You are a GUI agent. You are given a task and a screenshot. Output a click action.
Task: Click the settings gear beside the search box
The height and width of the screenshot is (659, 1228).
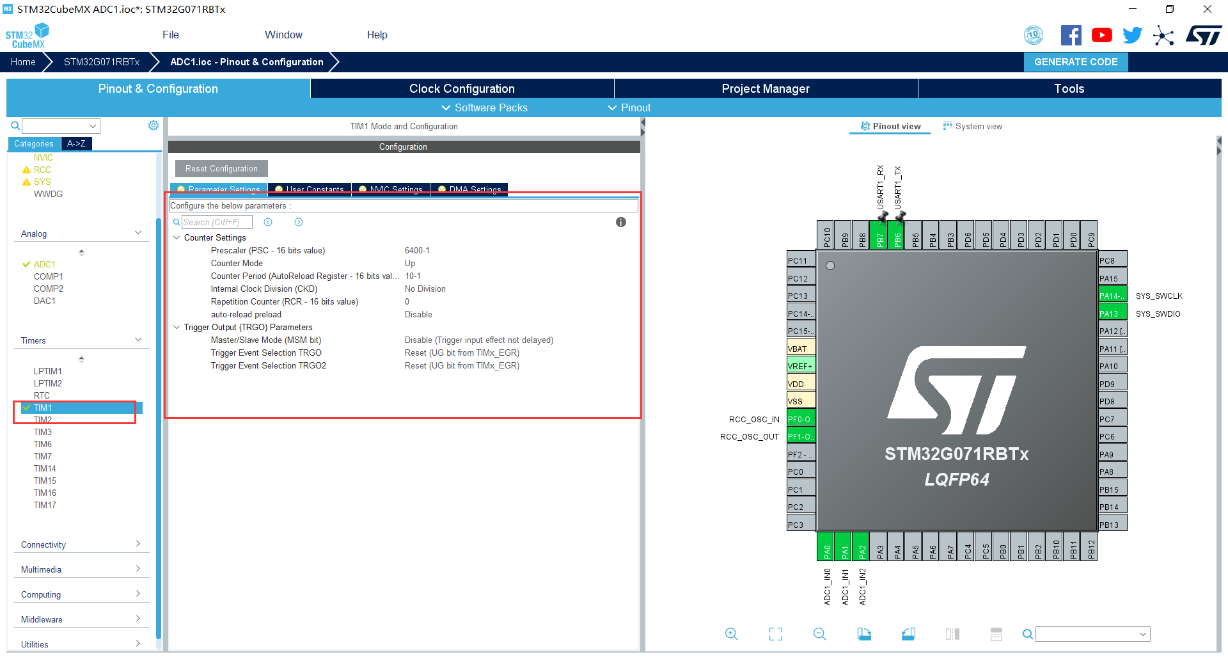coord(153,125)
